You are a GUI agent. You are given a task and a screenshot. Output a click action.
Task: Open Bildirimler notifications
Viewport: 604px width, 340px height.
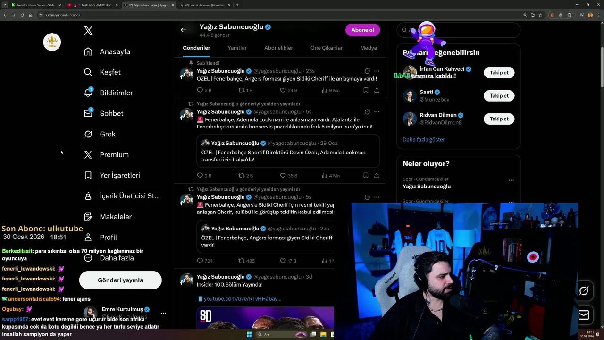point(109,93)
